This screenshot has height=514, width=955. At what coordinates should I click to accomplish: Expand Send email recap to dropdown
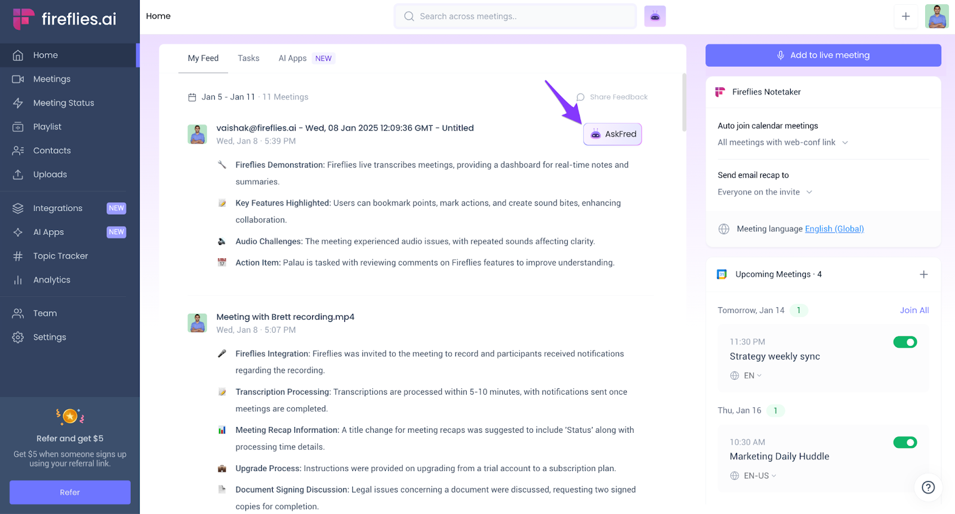(x=765, y=192)
